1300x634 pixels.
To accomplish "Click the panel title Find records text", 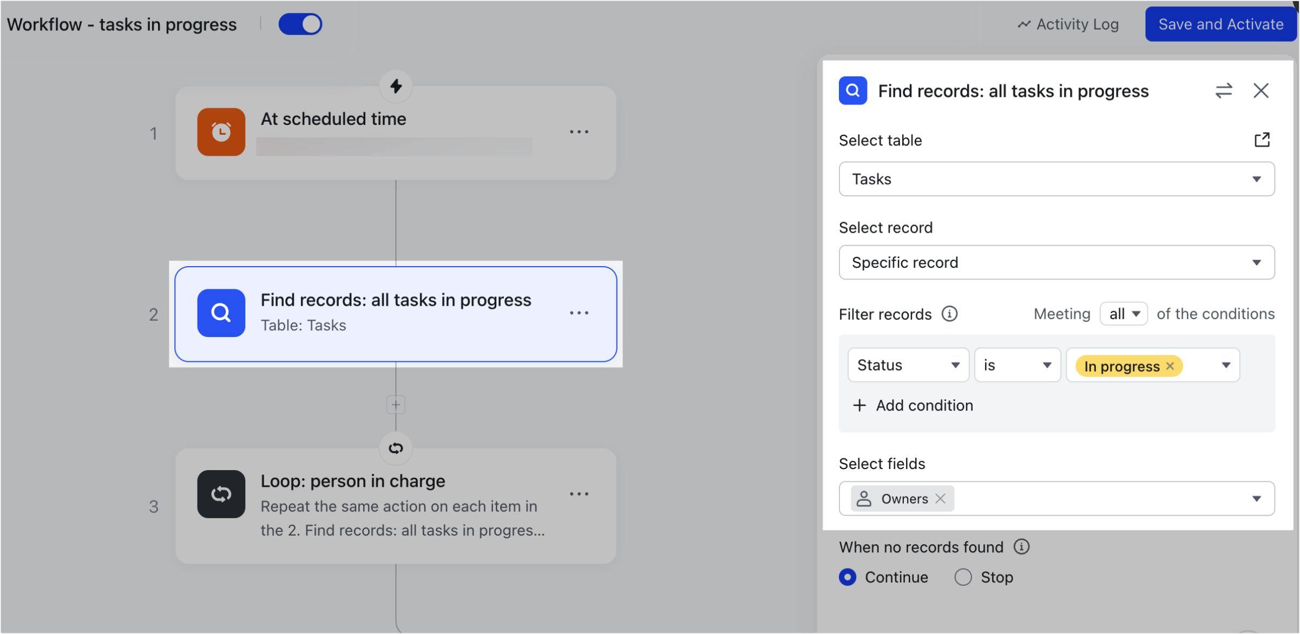I will (x=1013, y=91).
